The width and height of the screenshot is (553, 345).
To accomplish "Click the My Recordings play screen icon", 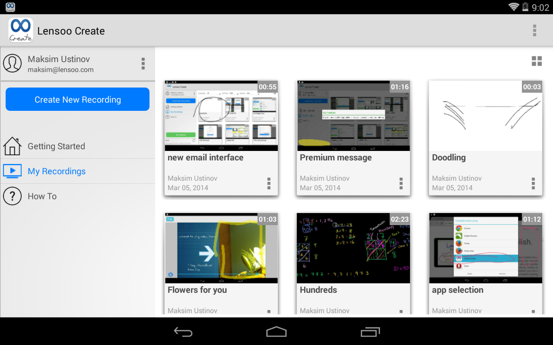I will (x=12, y=171).
